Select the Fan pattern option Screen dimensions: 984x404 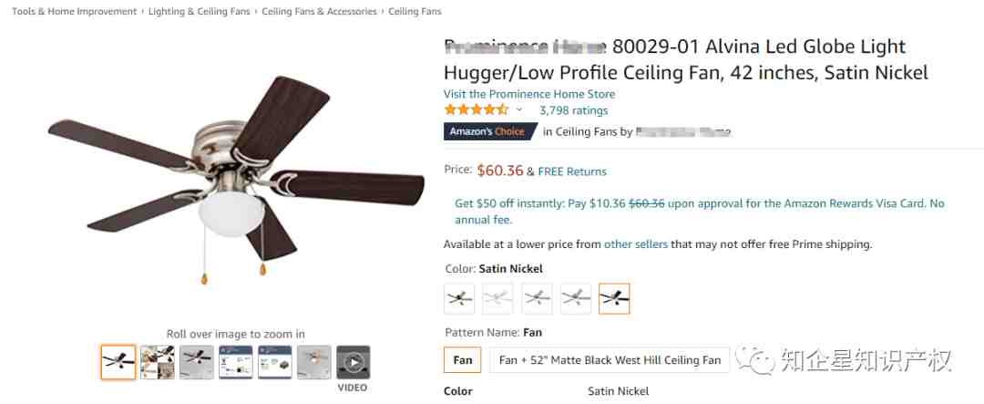463,360
